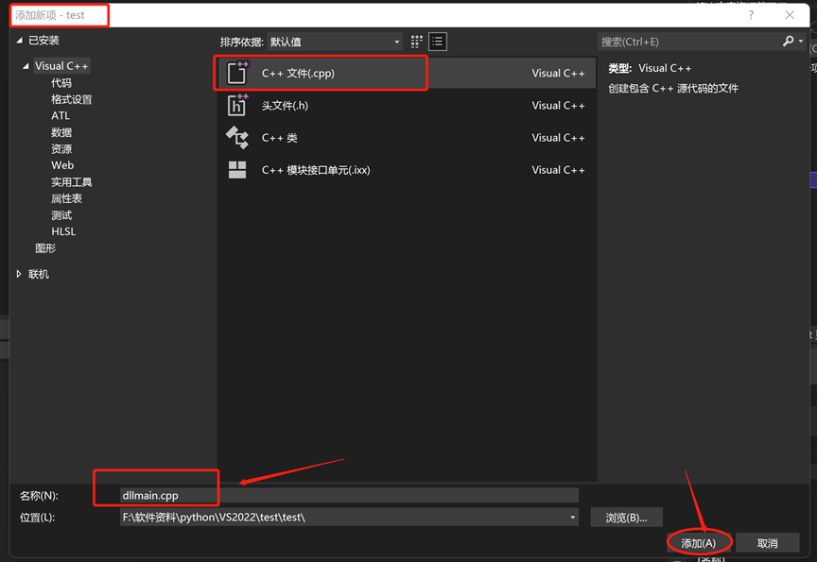The width and height of the screenshot is (817, 562).
Task: Open the help question mark button
Action: point(751,15)
